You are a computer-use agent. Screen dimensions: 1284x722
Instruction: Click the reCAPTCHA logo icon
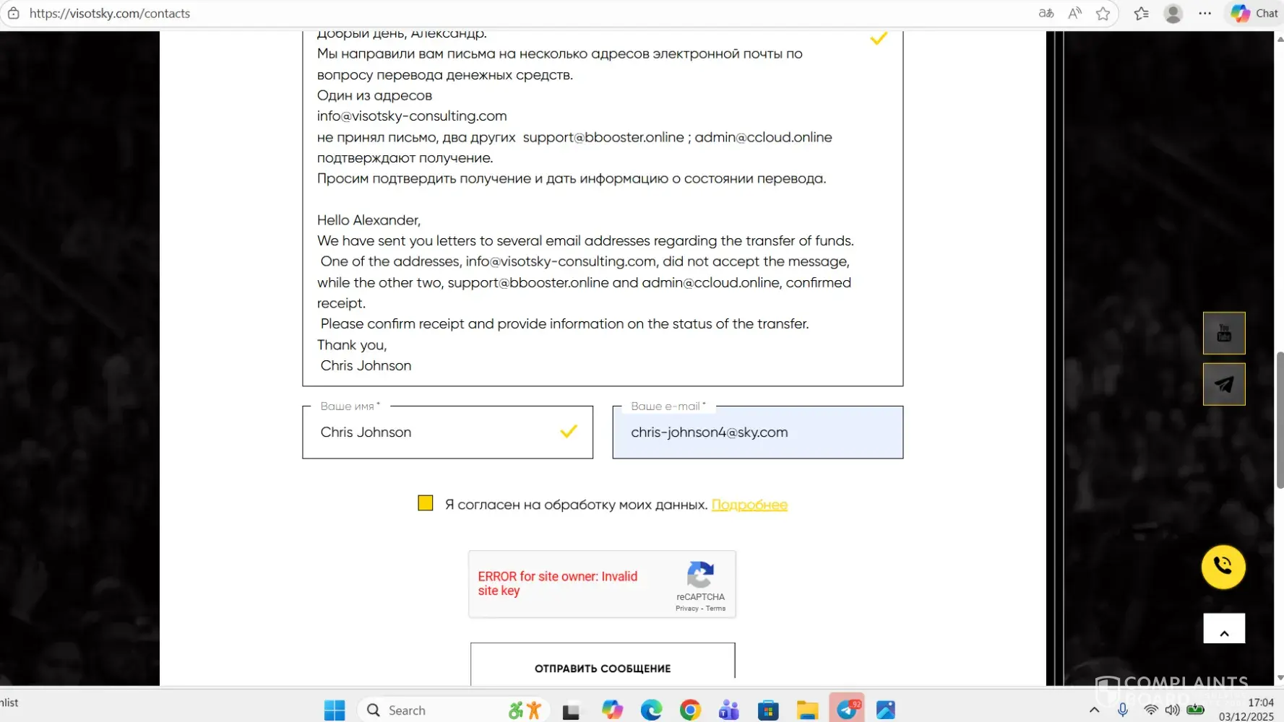tap(700, 575)
